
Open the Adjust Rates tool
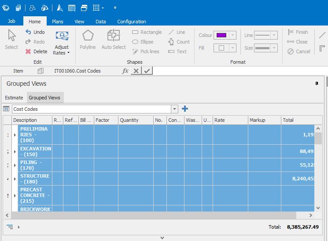62,43
